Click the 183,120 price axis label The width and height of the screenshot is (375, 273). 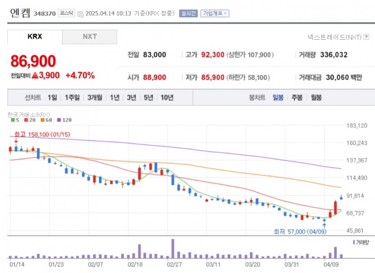(x=357, y=125)
